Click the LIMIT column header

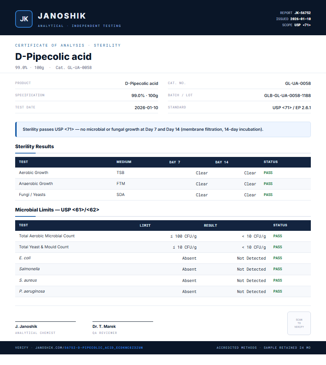pyautogui.click(x=145, y=226)
